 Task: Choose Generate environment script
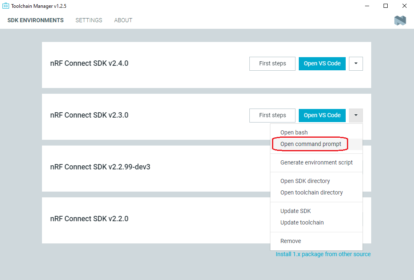(316, 162)
